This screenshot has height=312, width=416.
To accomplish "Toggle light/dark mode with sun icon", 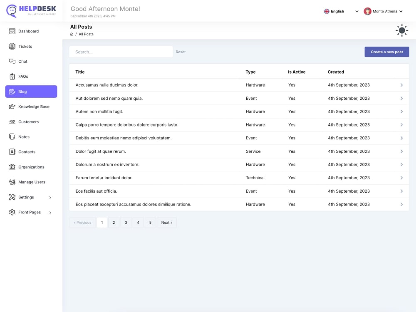I will pyautogui.click(x=402, y=30).
